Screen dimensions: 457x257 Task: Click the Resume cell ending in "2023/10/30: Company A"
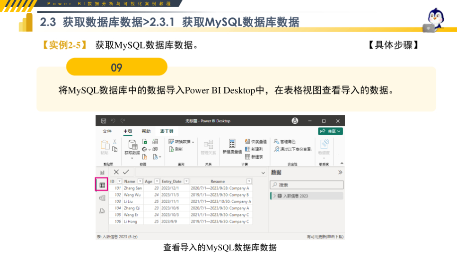pos(221,201)
